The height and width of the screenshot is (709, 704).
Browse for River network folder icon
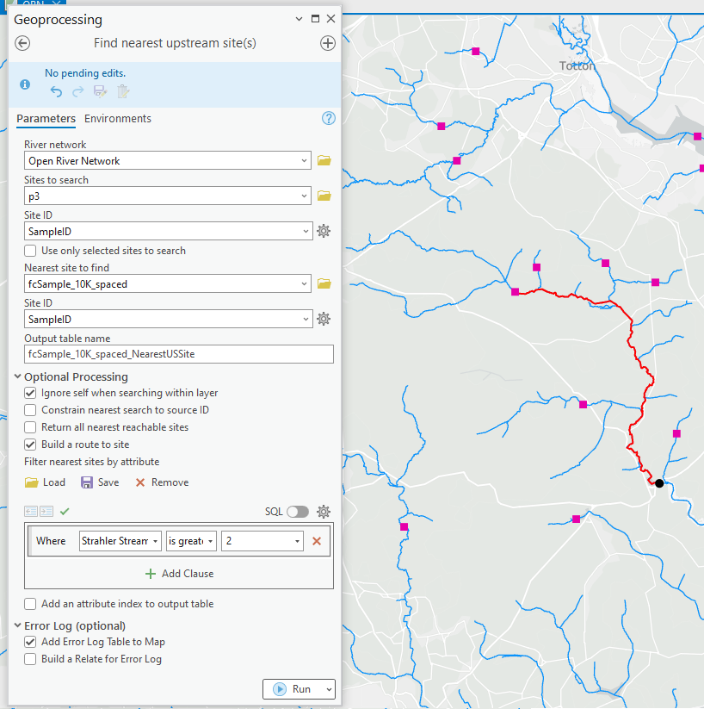(x=324, y=160)
